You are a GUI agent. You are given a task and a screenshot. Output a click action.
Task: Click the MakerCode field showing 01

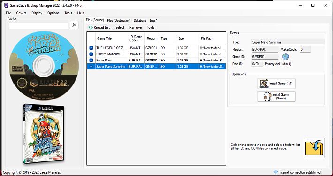point(305,50)
